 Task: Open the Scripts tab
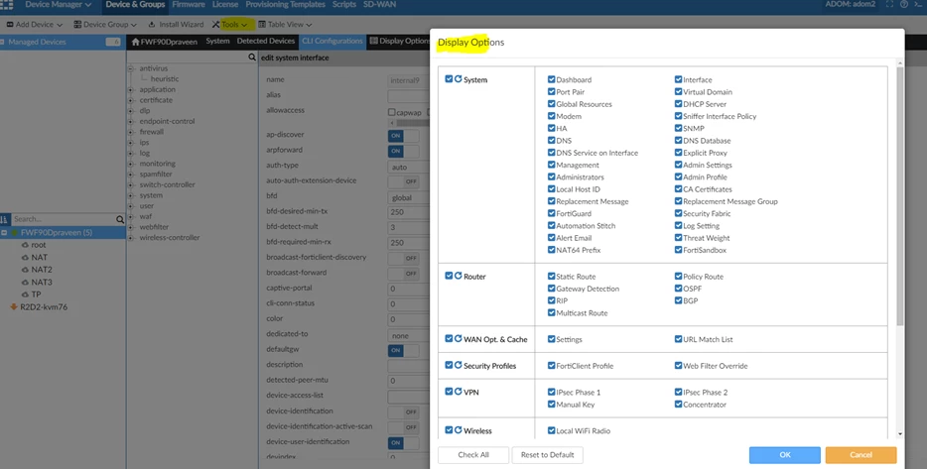coord(344,4)
